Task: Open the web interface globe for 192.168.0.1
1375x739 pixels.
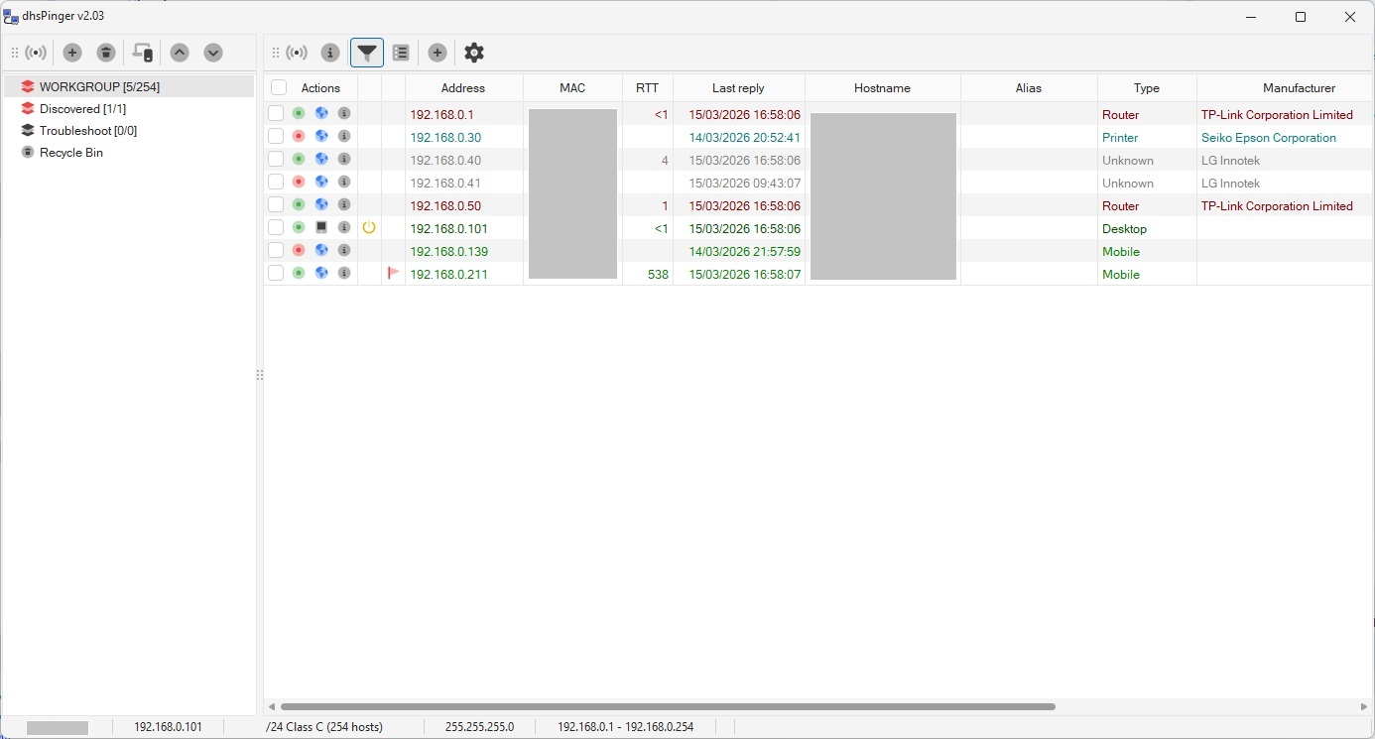Action: [320, 113]
